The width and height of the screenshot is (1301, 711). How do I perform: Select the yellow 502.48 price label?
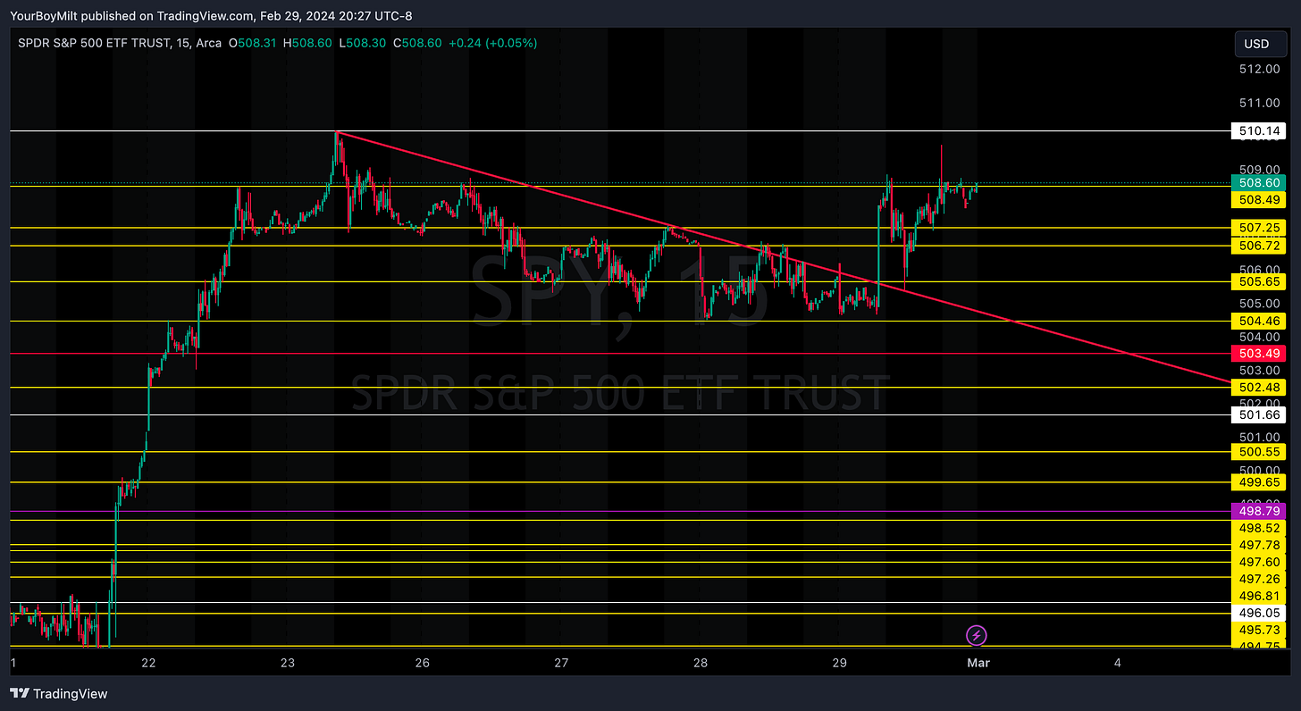tap(1259, 388)
